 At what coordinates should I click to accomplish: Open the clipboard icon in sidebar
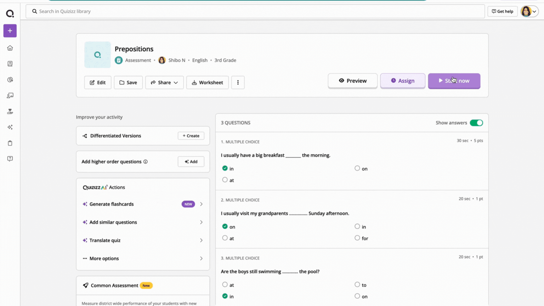point(10,143)
